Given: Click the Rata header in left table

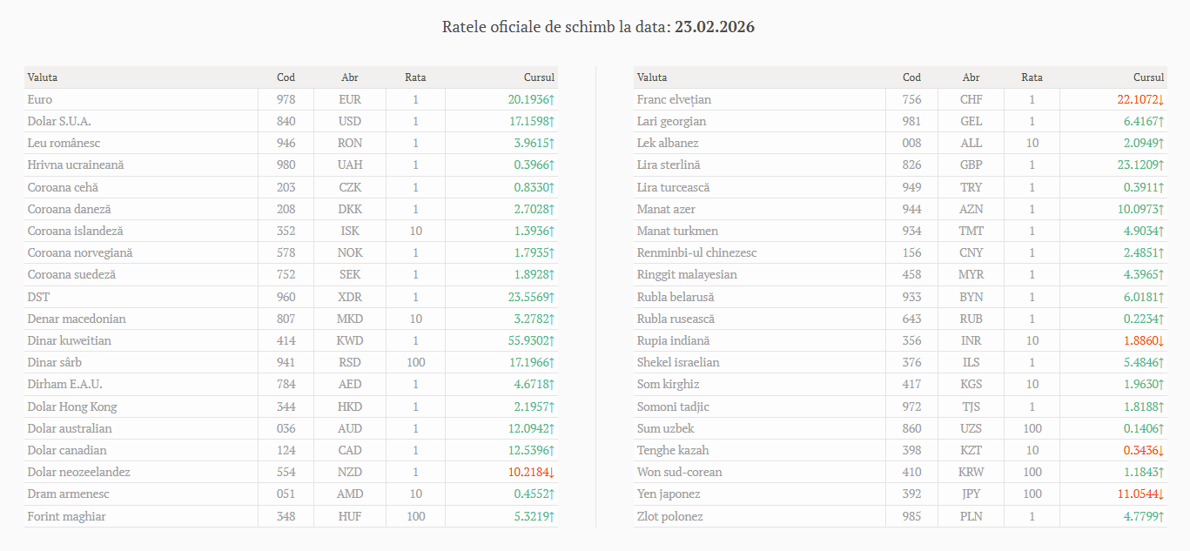Looking at the screenshot, I should (x=415, y=77).
